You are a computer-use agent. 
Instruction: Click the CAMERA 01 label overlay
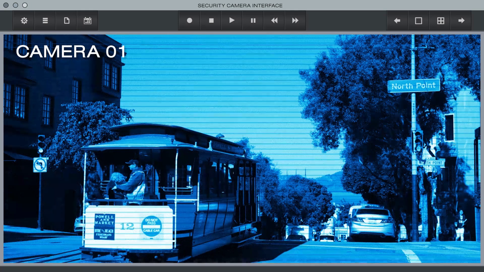71,52
